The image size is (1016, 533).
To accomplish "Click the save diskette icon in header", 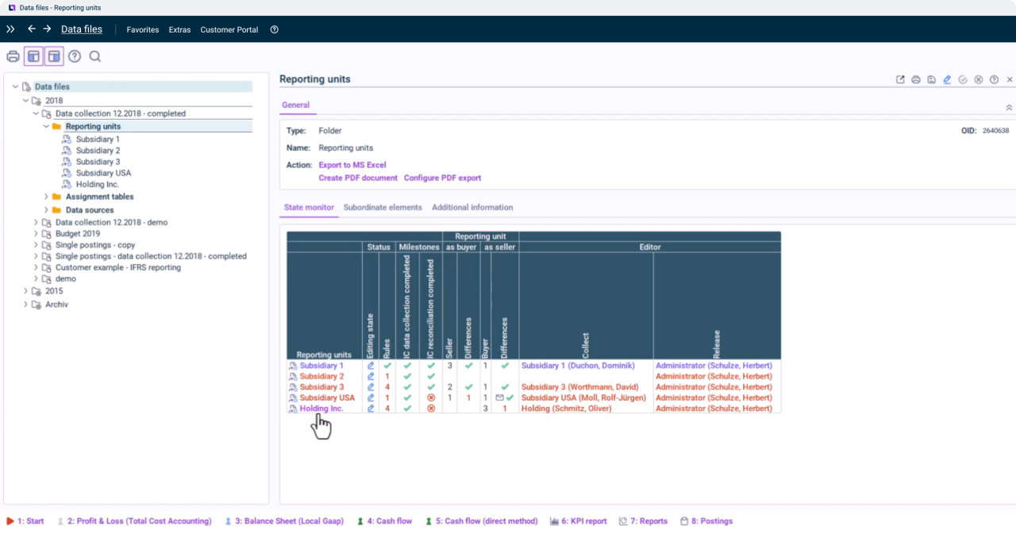I will (932, 79).
